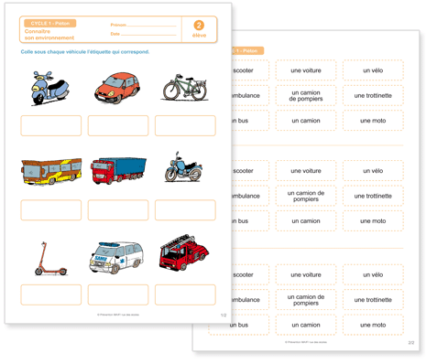Select the top 'une voiture' cut-out label
Image resolution: width=426 pixels, height=364 pixels.
click(x=306, y=70)
